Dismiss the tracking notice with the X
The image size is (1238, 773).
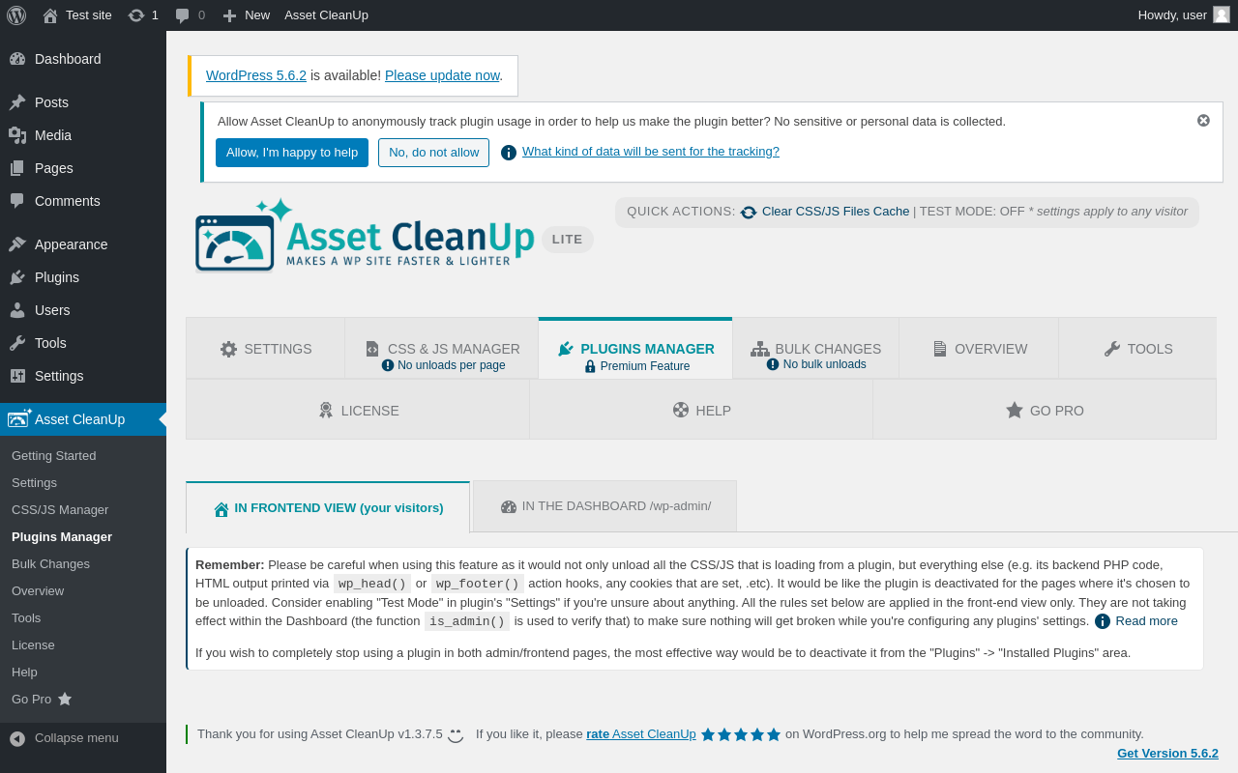click(x=1203, y=121)
